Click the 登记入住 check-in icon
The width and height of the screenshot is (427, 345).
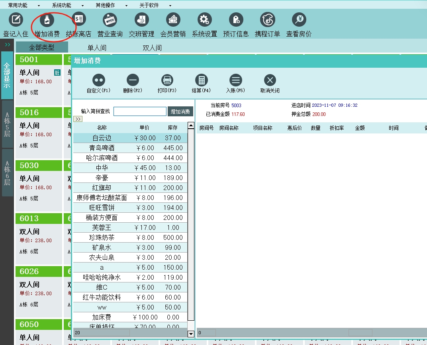[16, 20]
